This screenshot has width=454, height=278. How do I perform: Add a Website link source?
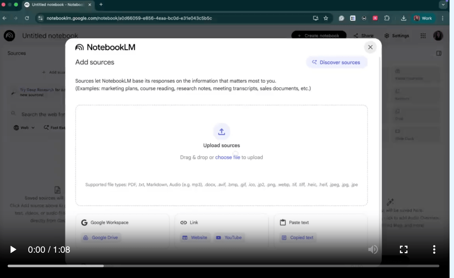pyautogui.click(x=195, y=237)
